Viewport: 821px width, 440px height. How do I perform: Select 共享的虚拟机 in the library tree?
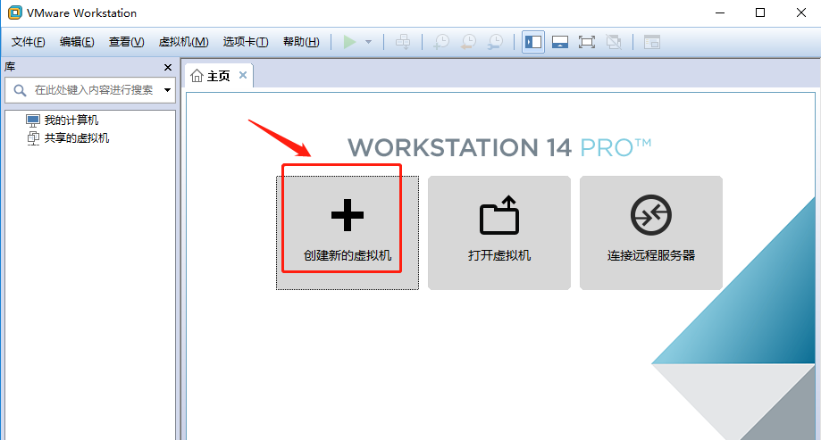77,138
